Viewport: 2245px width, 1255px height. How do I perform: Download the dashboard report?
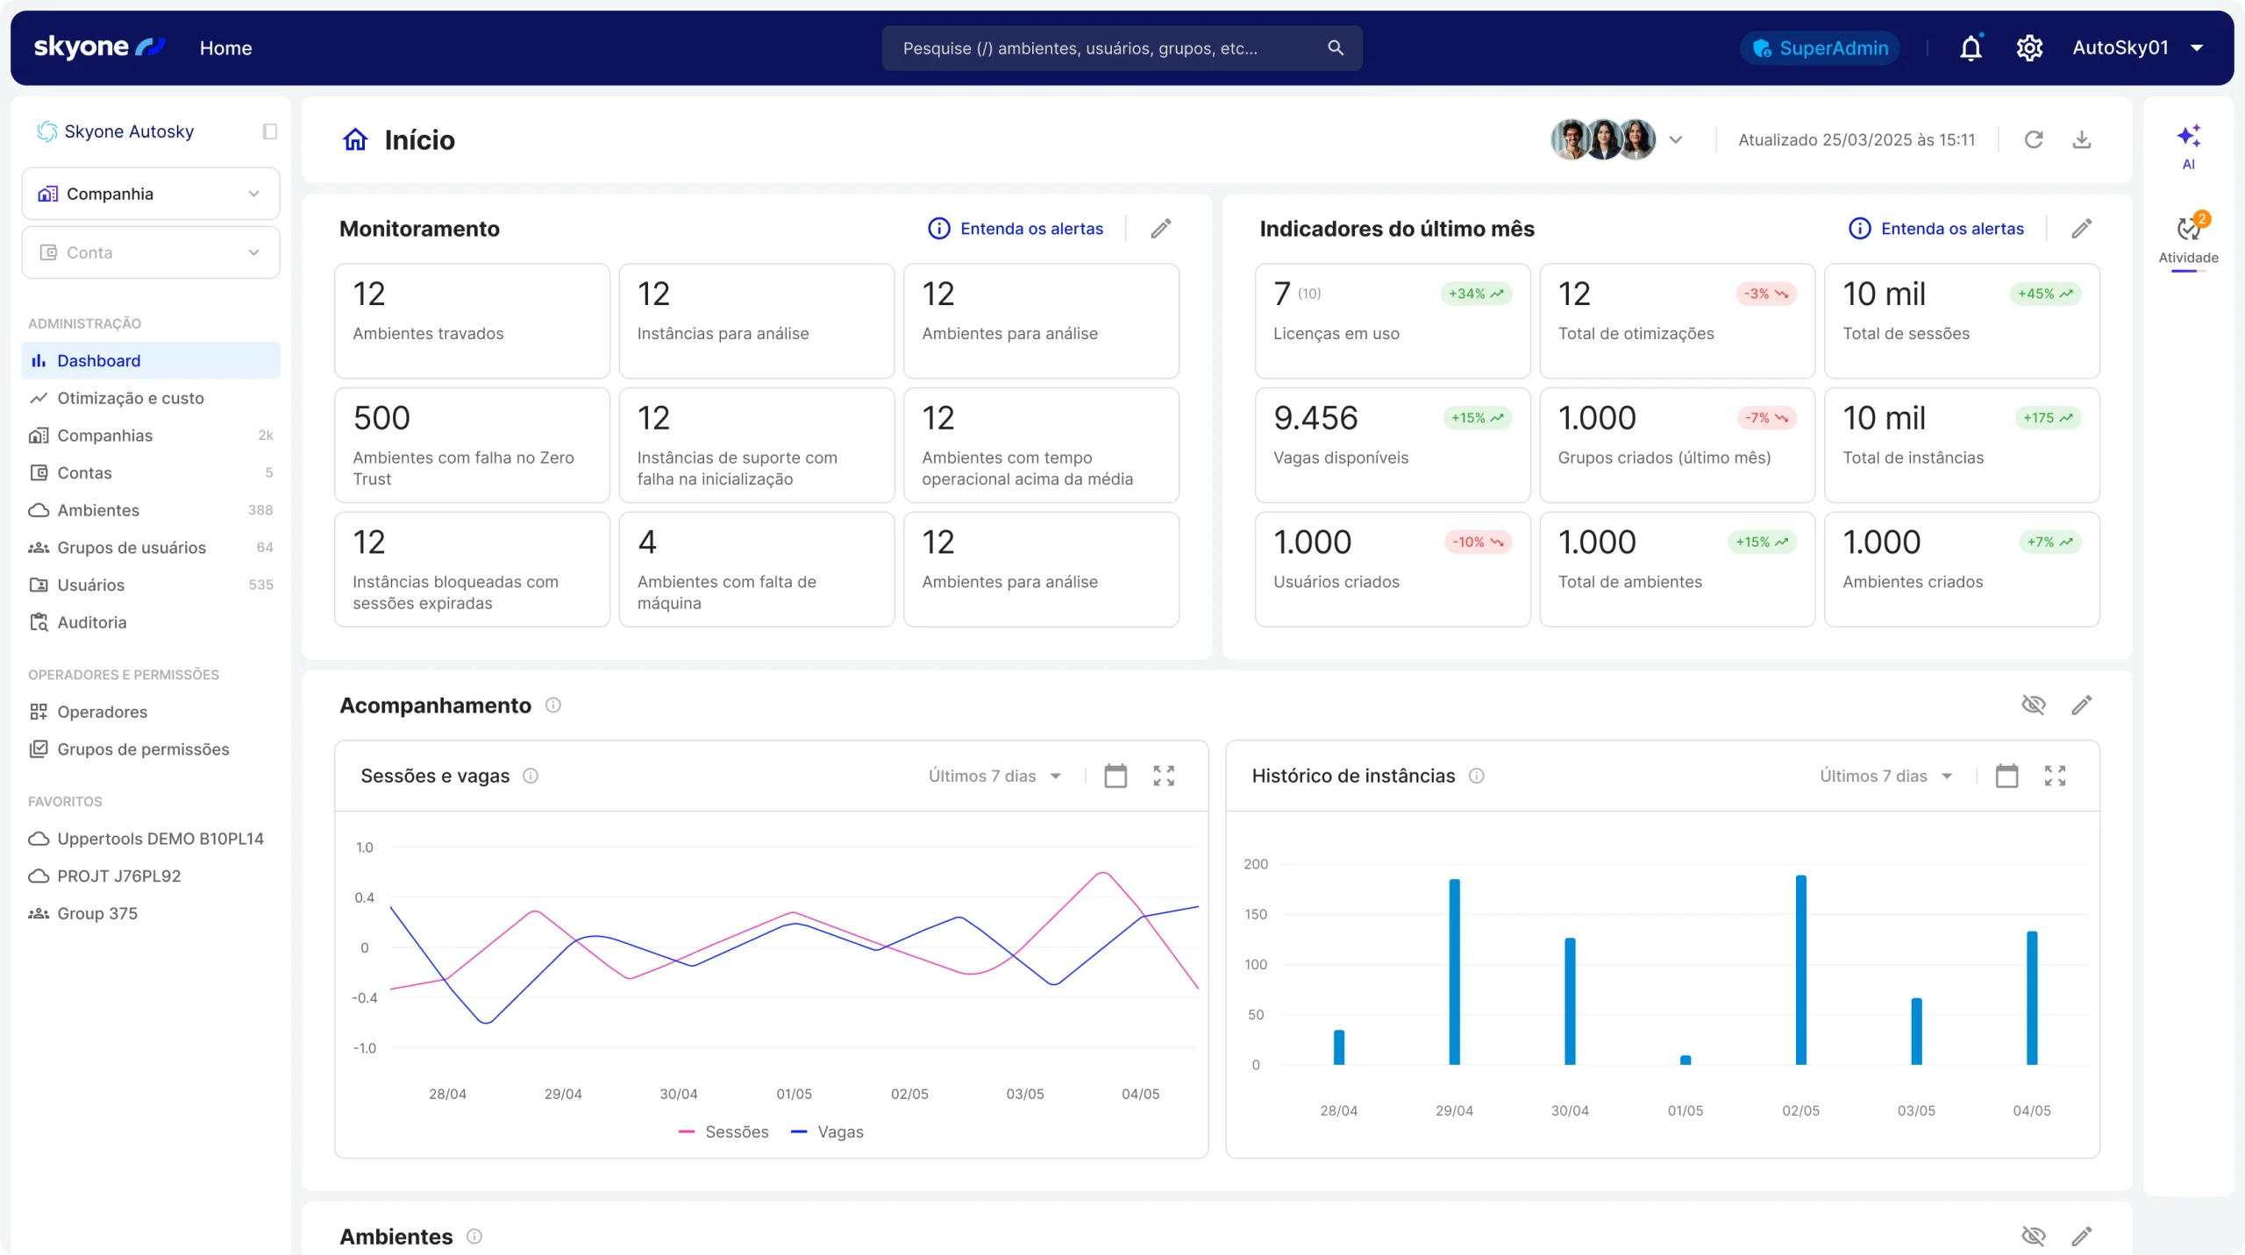pos(2082,139)
